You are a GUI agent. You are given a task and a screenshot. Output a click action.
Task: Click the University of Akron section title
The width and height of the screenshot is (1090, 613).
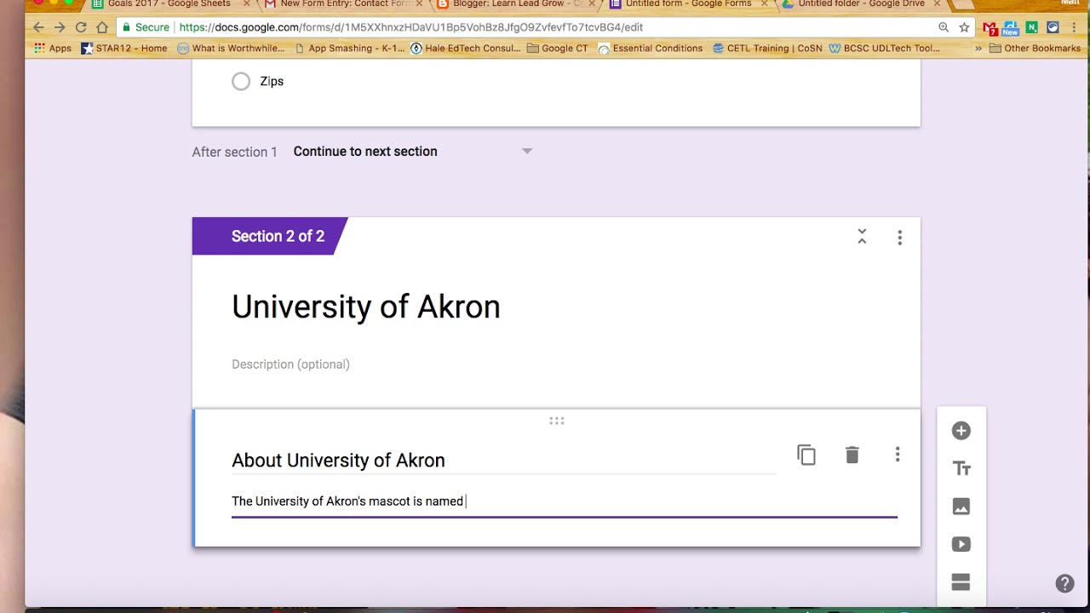(x=366, y=306)
